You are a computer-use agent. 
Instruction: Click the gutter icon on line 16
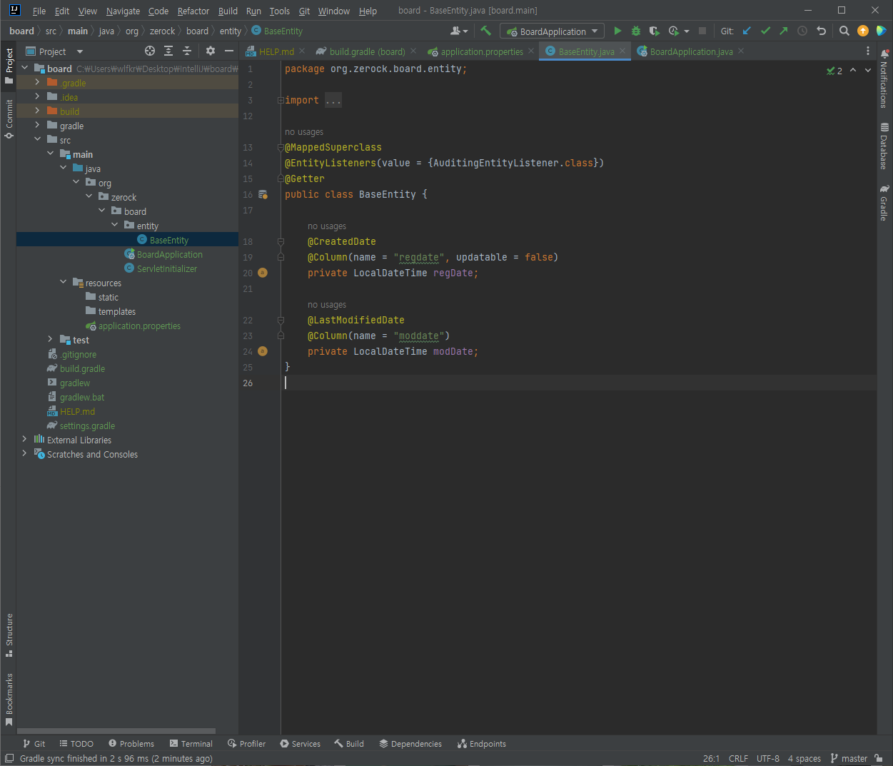[263, 194]
